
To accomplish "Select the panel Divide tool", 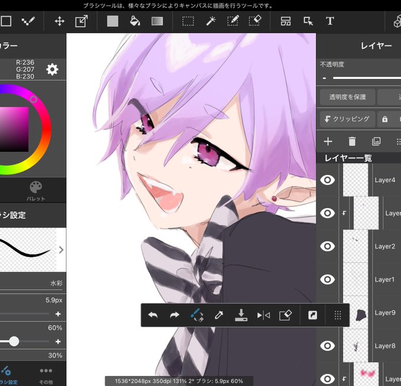I will click(285, 21).
